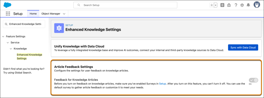Open the Favorites list dropdown arrow

coord(216,5)
